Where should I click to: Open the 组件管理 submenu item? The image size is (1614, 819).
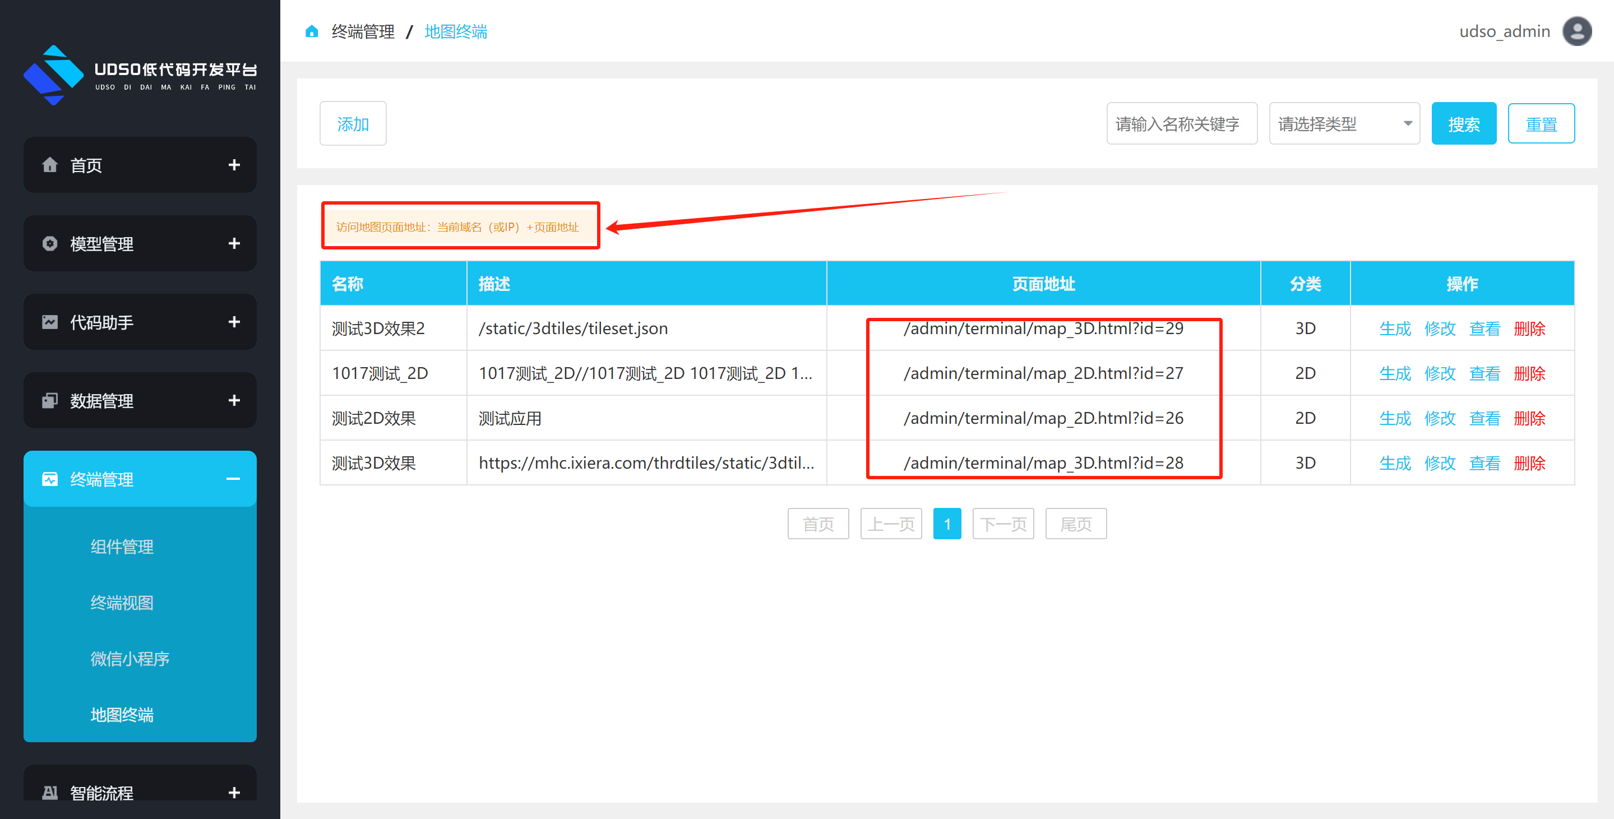[122, 547]
